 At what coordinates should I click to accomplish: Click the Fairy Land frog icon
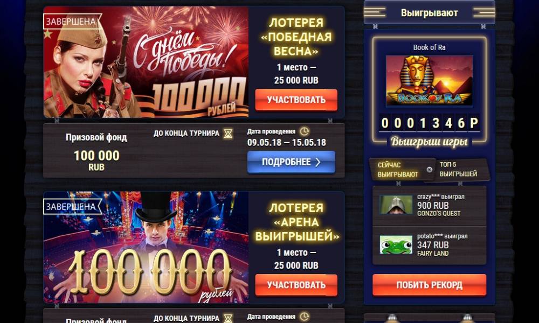pos(396,244)
